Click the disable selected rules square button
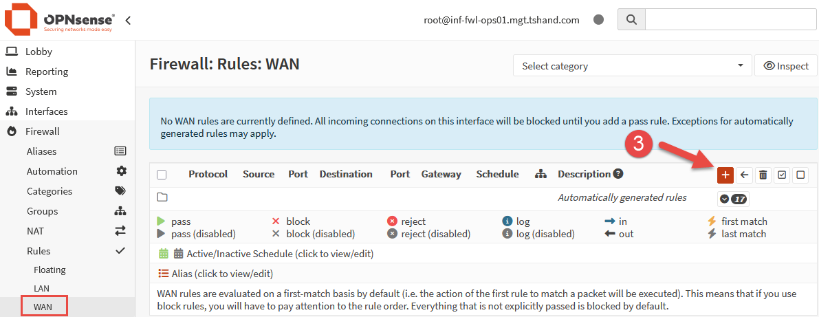This screenshot has height=317, width=819. tap(800, 175)
